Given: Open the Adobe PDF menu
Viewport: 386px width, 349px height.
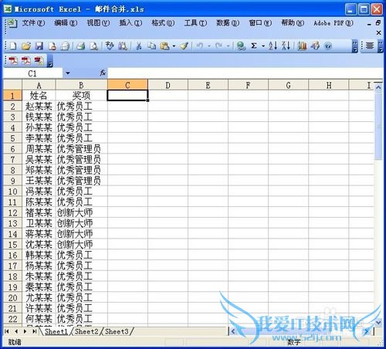Looking at the screenshot, I should [x=334, y=23].
